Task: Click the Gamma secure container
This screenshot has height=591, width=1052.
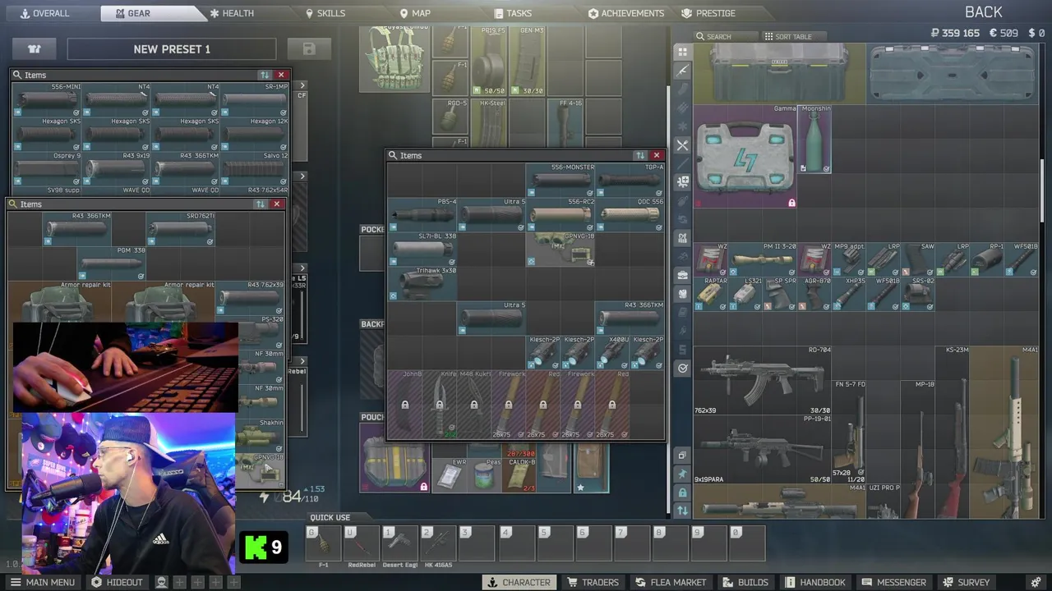Action: [745, 156]
